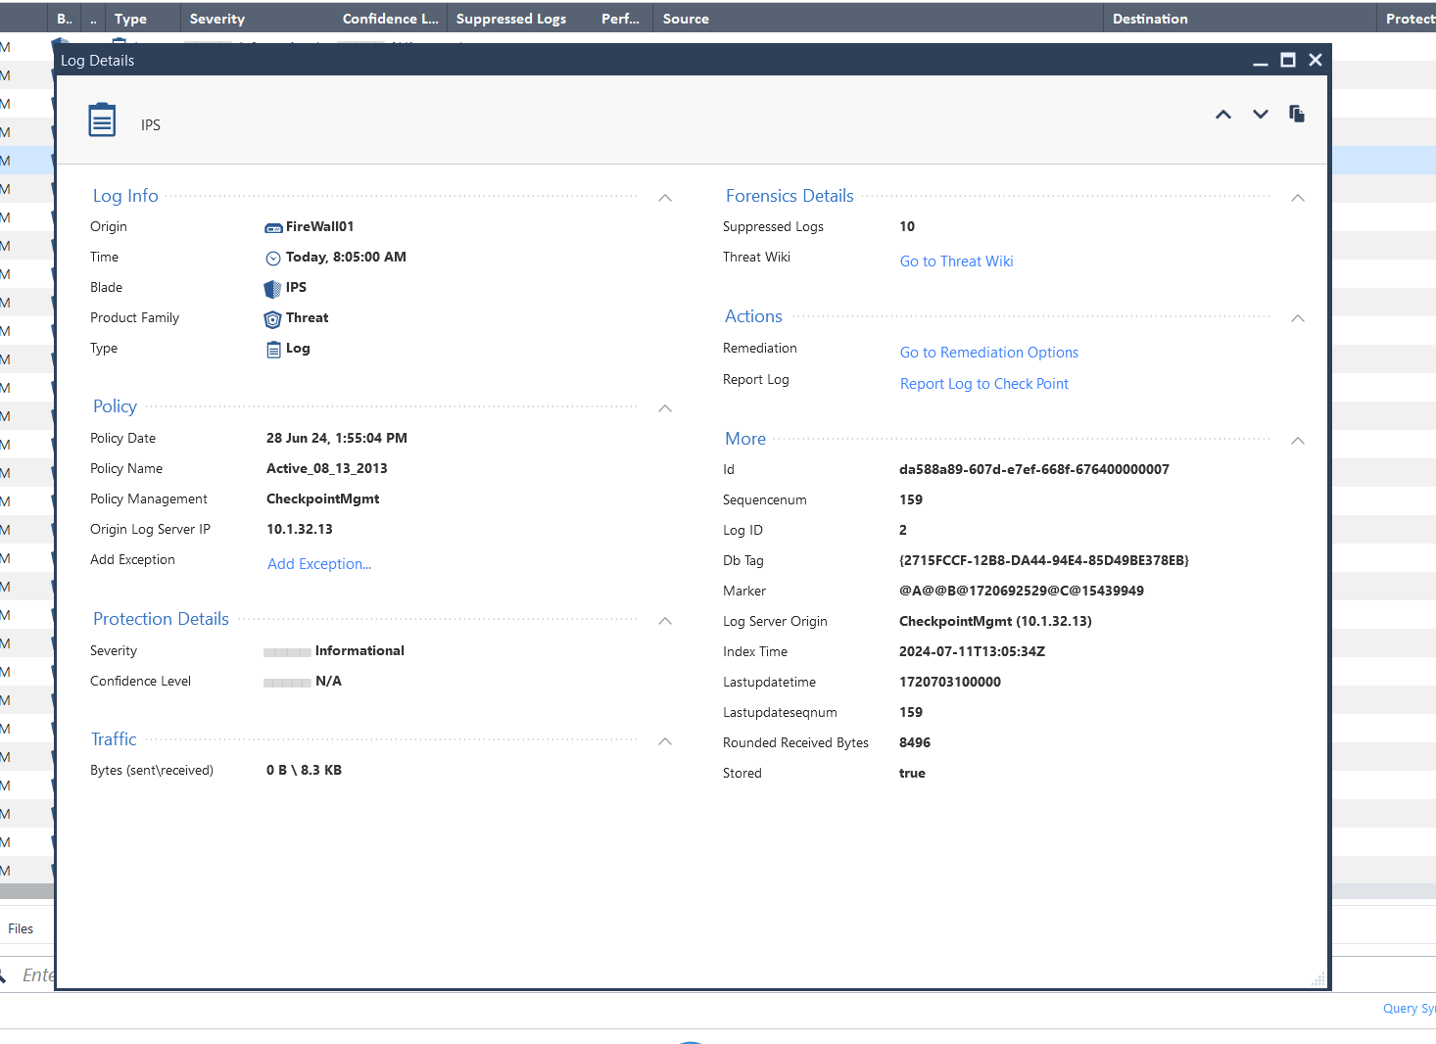Viewport: 1436px width, 1044px height.
Task: Collapse the More section
Action: [x=1298, y=441]
